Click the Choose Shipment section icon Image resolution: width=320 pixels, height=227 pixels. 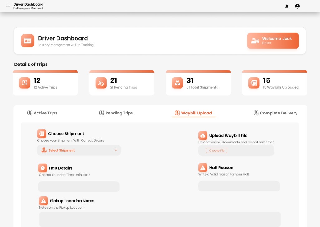click(x=42, y=134)
